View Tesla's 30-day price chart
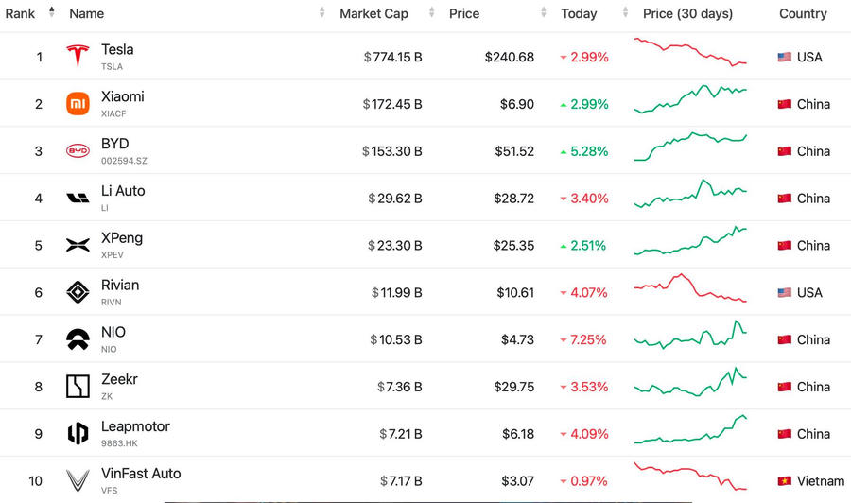Screen dimensions: 851x503 click(x=690, y=53)
